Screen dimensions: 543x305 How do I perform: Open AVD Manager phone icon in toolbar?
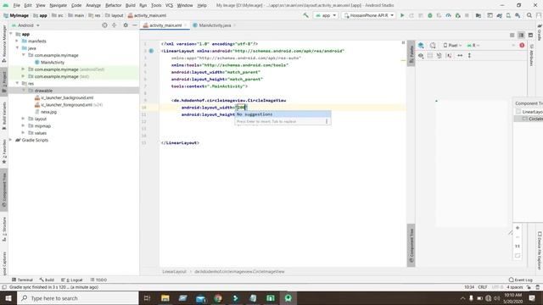coord(508,15)
